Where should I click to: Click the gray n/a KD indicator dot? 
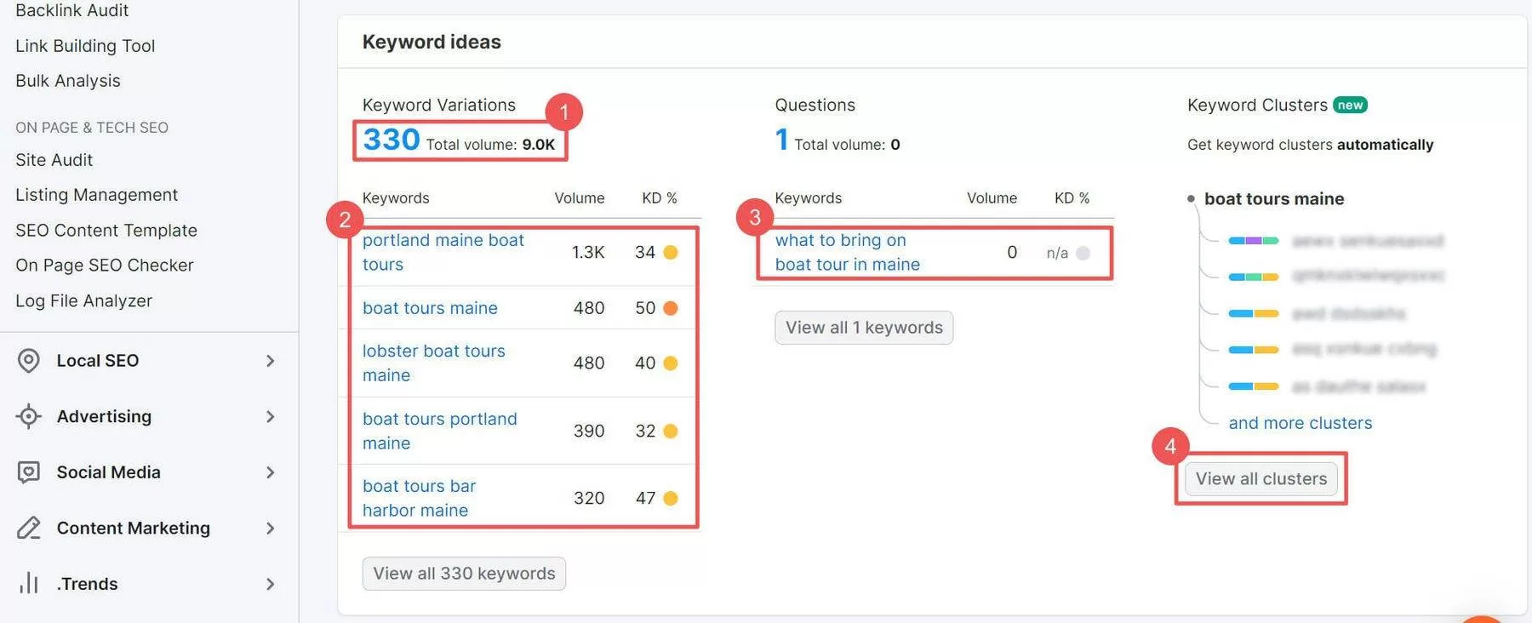1083,253
